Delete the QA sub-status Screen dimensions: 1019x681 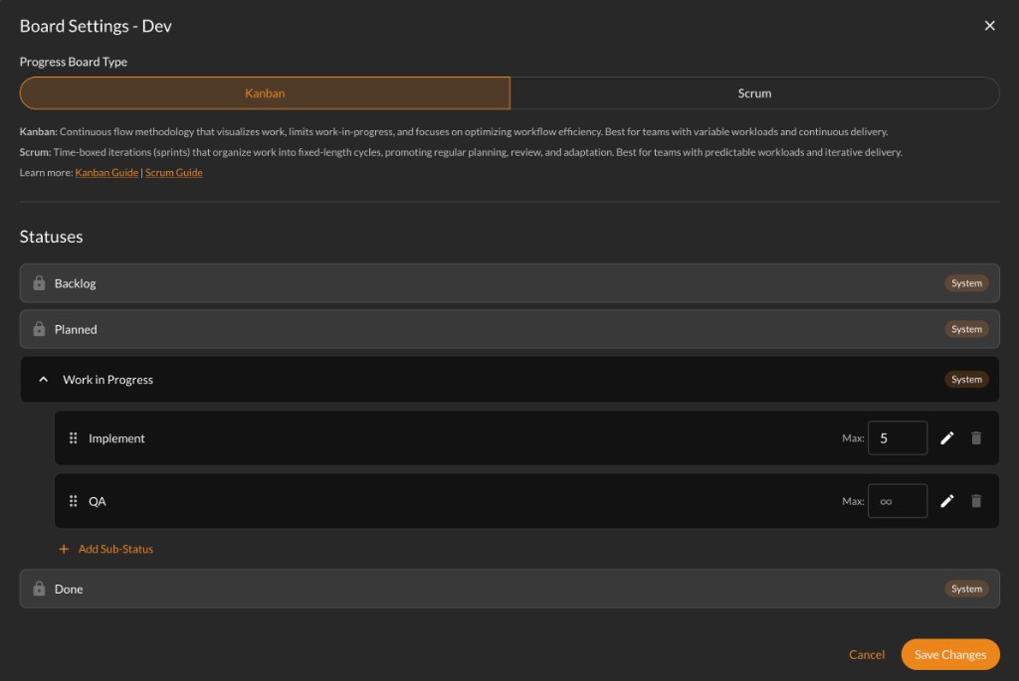point(976,501)
